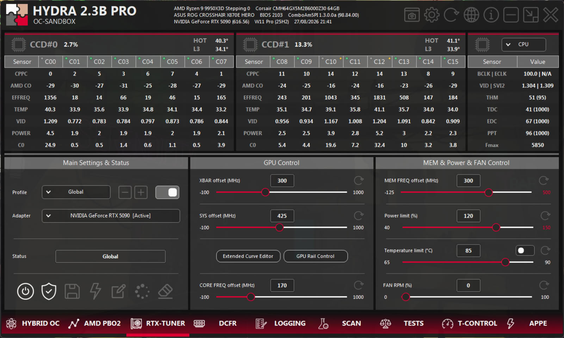Image resolution: width=564 pixels, height=338 pixels.
Task: Click the floppy disk save icon
Action: click(x=72, y=291)
